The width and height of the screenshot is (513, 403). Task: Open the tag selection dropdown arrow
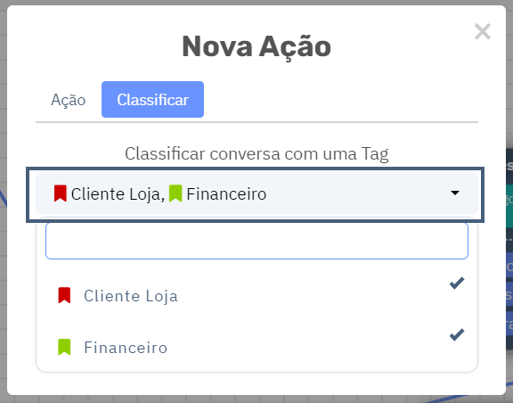[x=455, y=193]
